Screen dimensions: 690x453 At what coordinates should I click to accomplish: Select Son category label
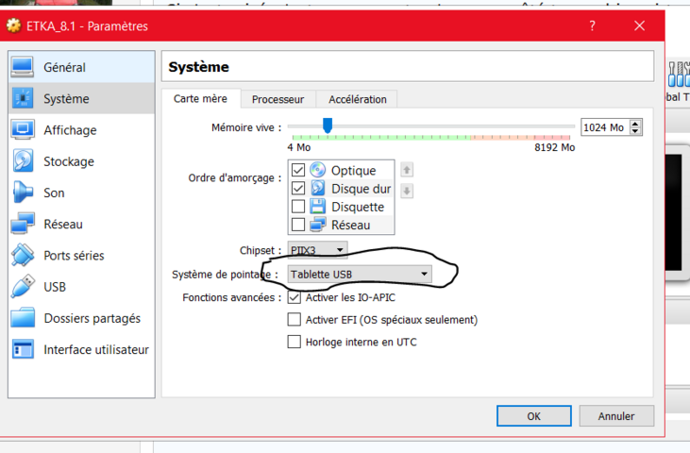coord(54,193)
